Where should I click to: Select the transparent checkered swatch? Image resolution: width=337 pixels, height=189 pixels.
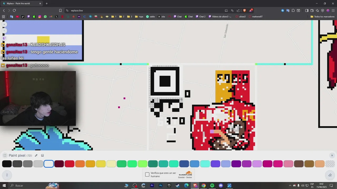tap(330, 164)
